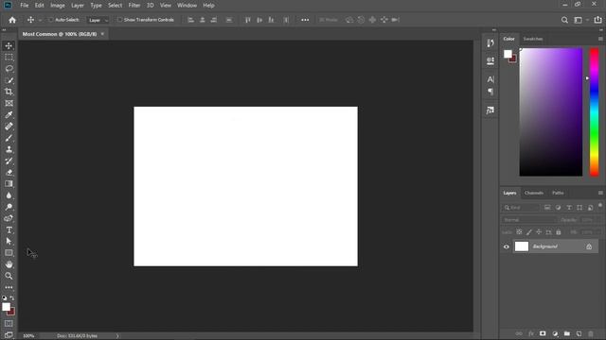Viewport: 606px width, 340px height.
Task: Select the Dodge tool
Action: [9, 207]
